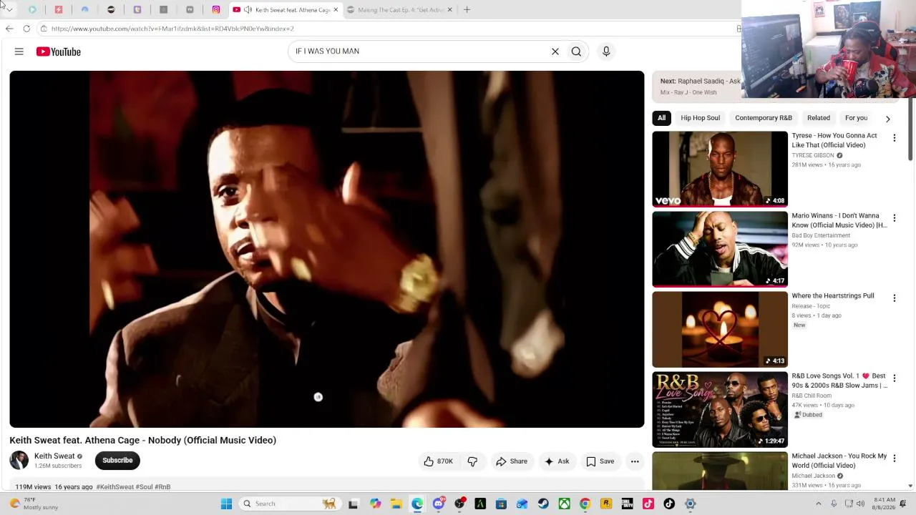Click the Next: Raphael Saadiq queue header

click(x=700, y=82)
